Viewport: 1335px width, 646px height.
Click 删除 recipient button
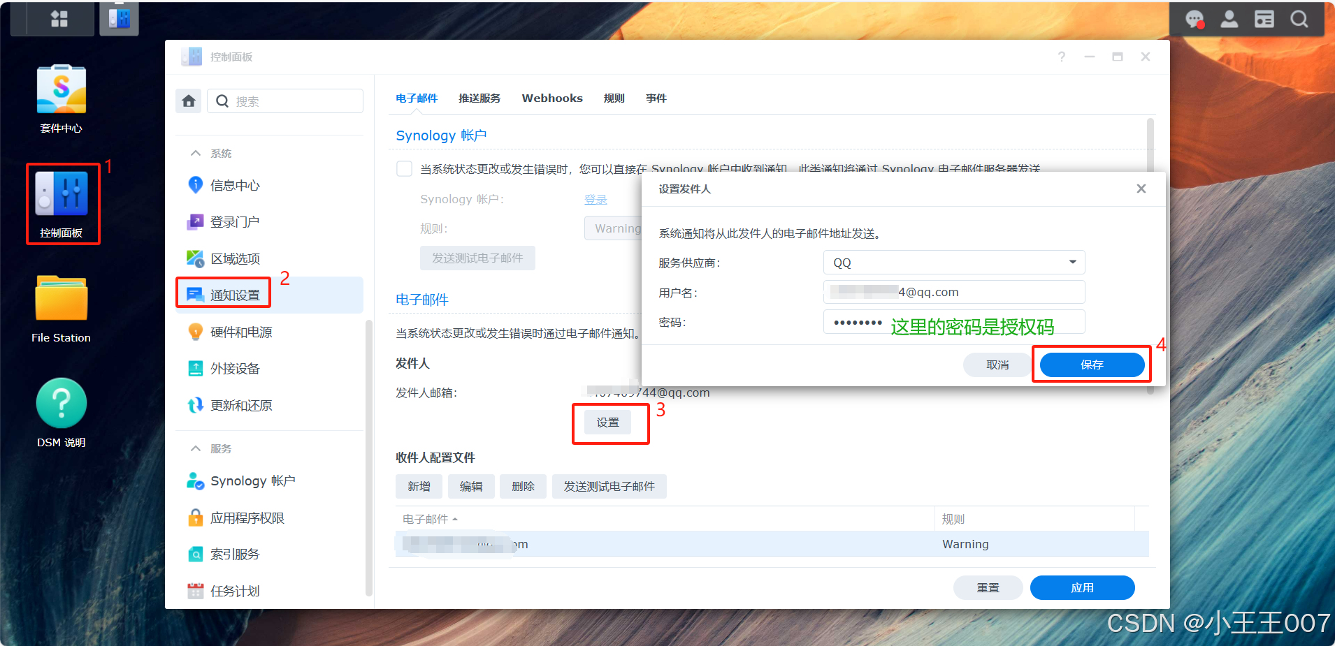[524, 486]
